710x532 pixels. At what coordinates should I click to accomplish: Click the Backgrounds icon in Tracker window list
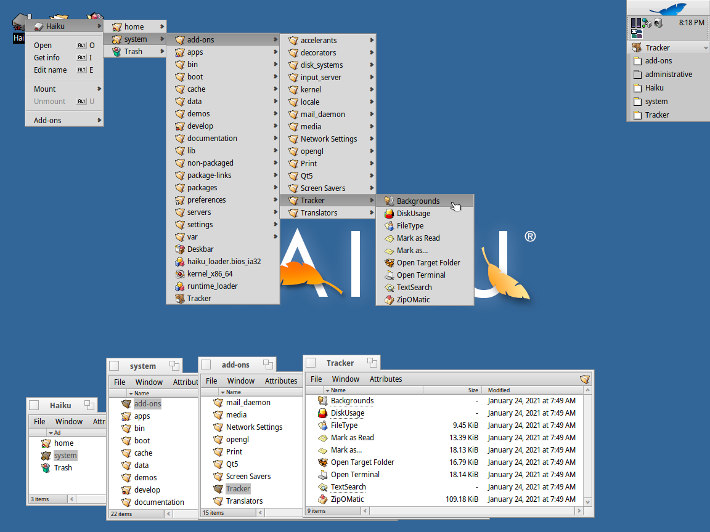pyautogui.click(x=322, y=400)
